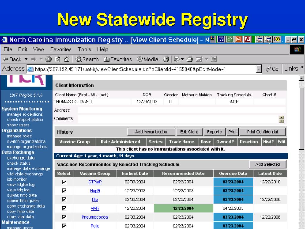Open the Favorites menu
The width and height of the screenshot is (305, 229).
(61, 49)
